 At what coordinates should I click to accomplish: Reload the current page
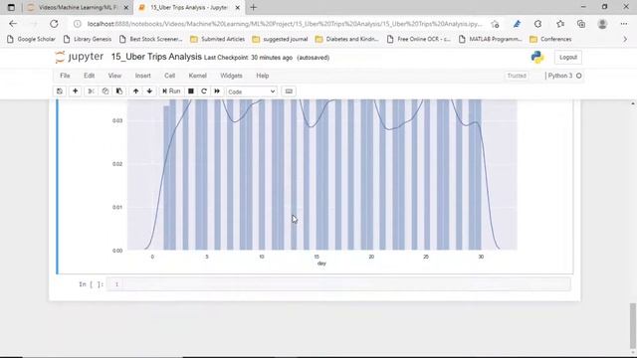(x=54, y=24)
